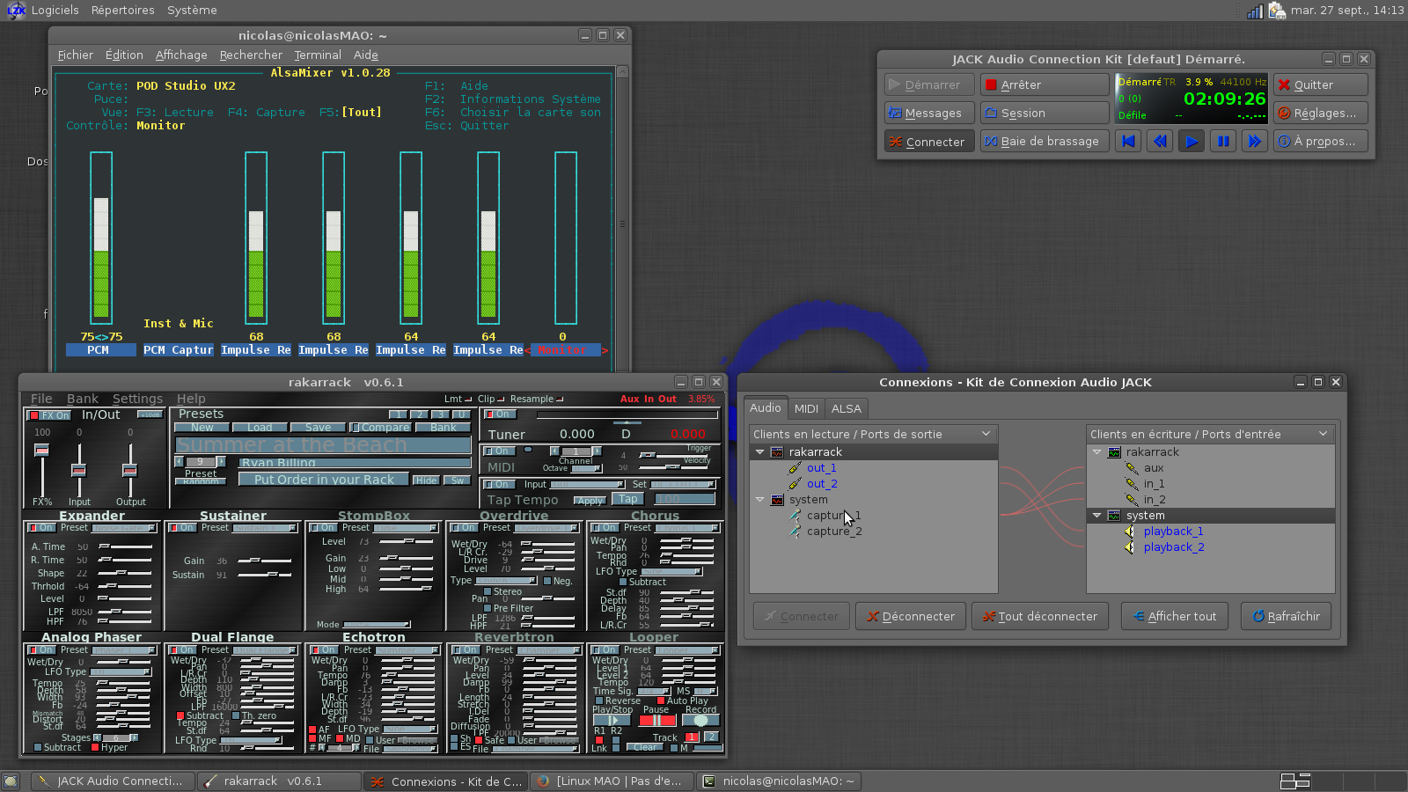1408x792 pixels.
Task: Toggle the rakarrack FX On switch
Action: 49,415
